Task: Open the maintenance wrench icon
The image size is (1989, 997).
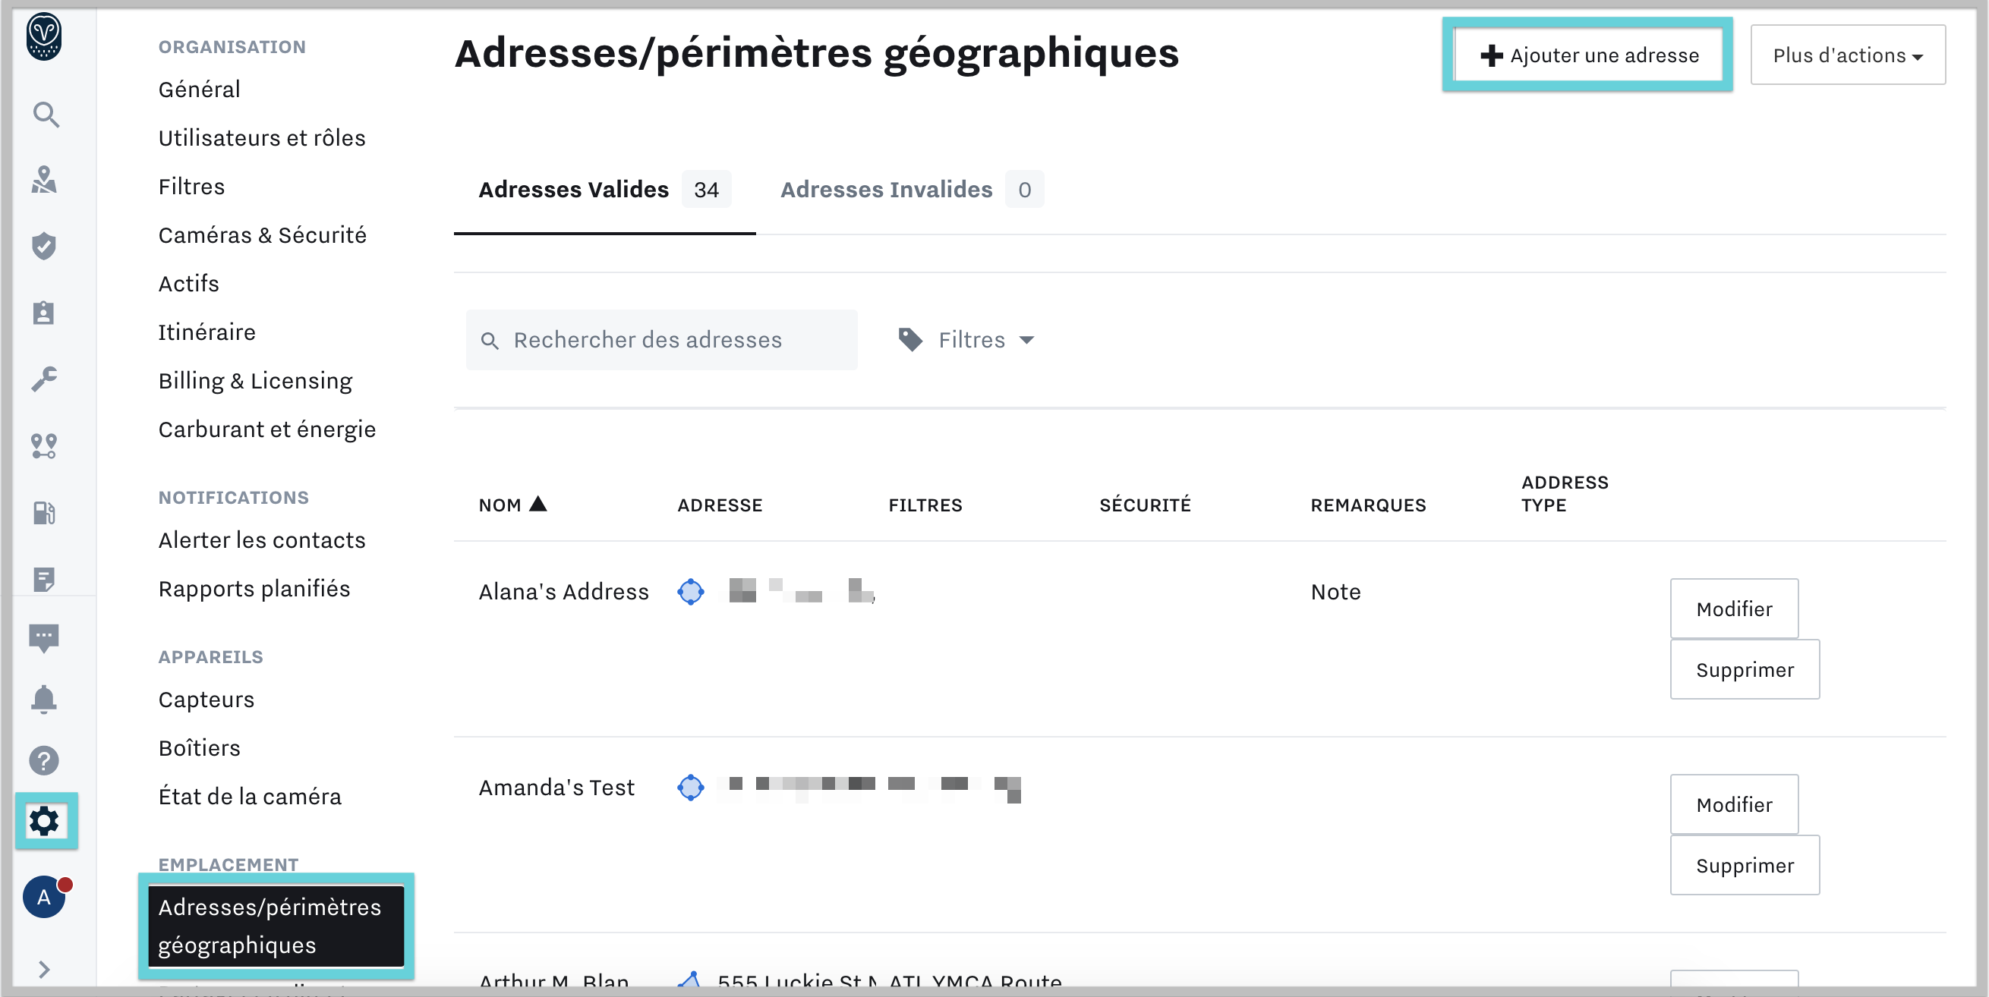Action: coord(45,379)
